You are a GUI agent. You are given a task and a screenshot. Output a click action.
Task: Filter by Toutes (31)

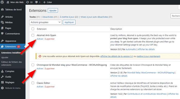click(x=34, y=17)
